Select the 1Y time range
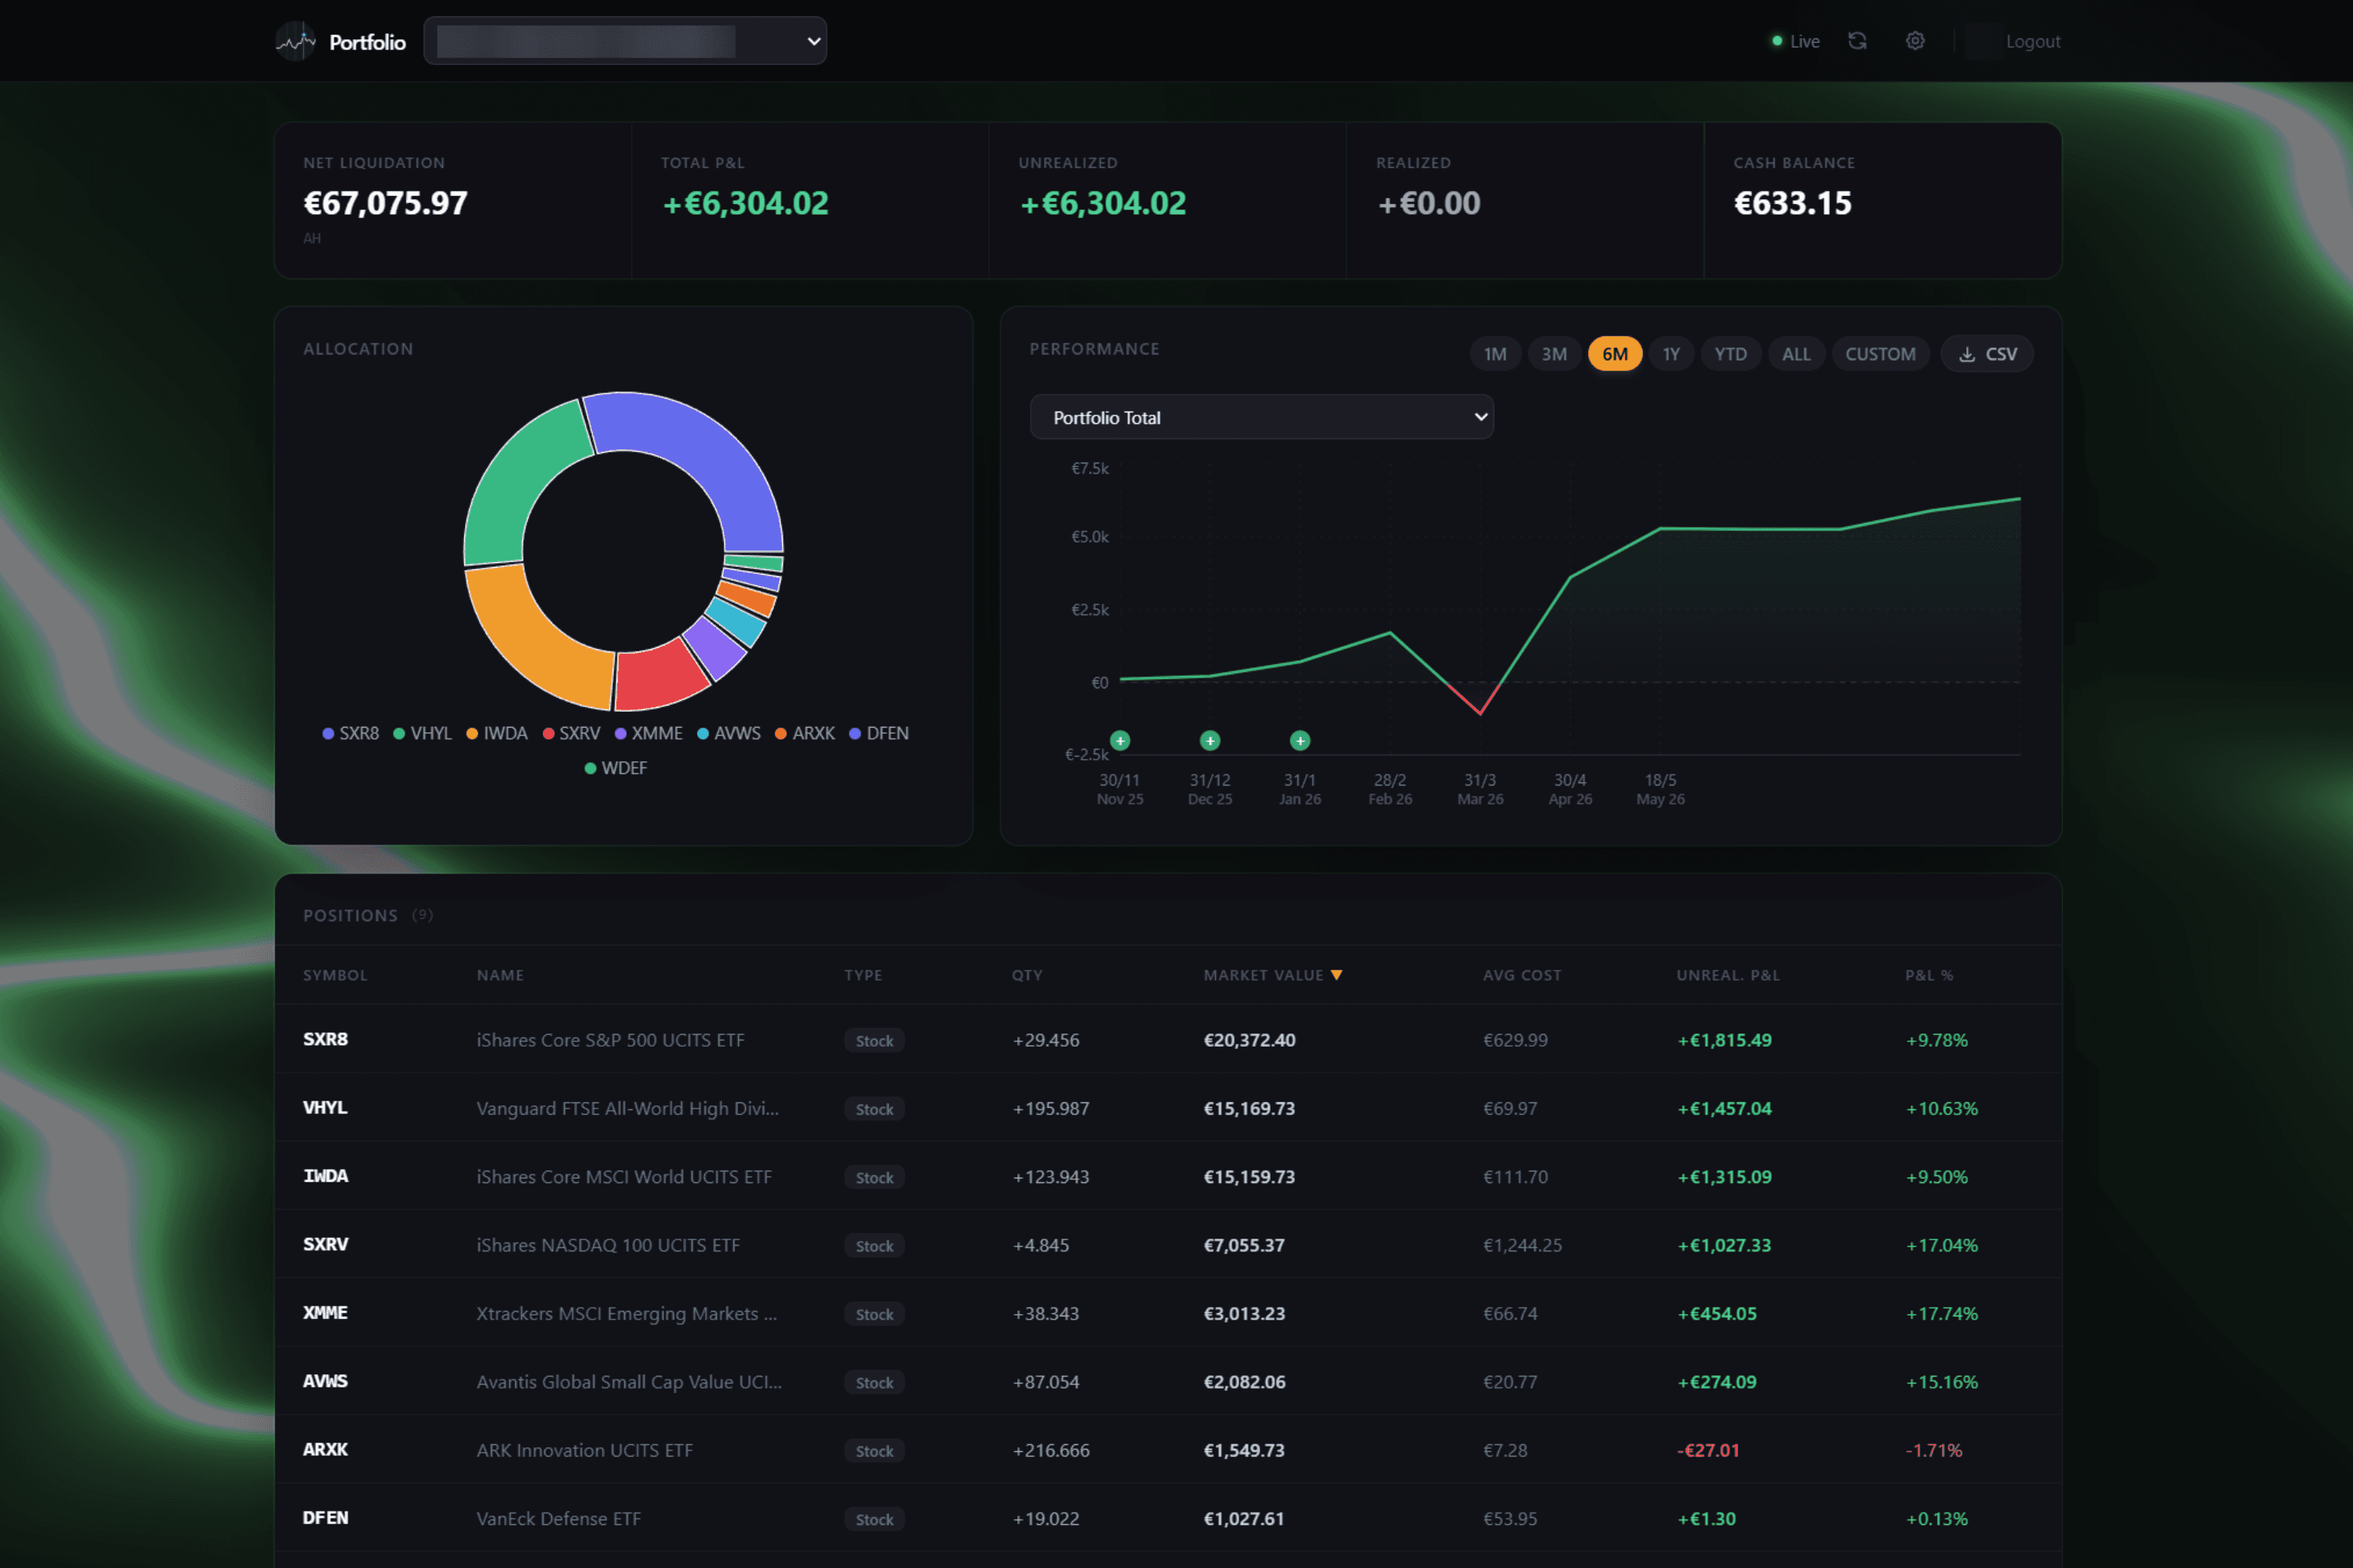The image size is (2353, 1568). point(1671,354)
